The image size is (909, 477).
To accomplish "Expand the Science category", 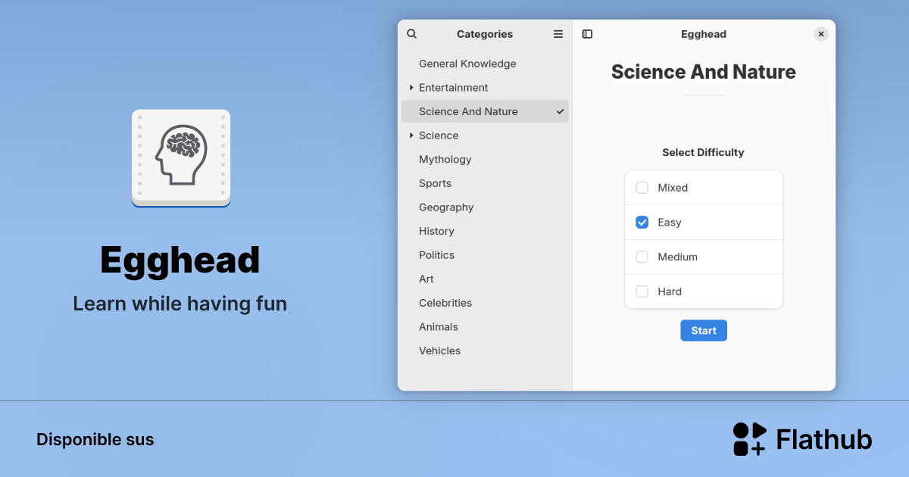I will [411, 135].
